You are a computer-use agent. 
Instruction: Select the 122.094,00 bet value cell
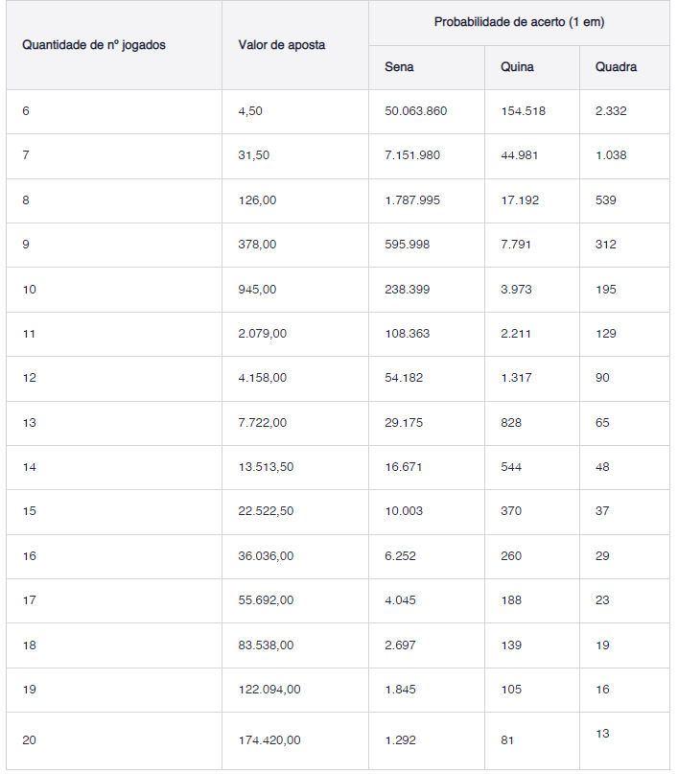[x=269, y=689]
